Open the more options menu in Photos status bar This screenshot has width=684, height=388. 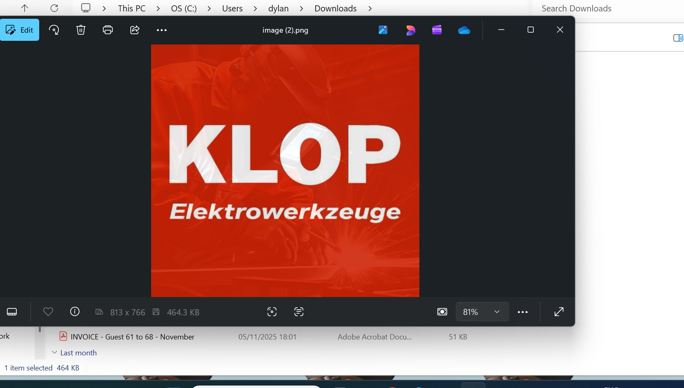[x=523, y=312]
